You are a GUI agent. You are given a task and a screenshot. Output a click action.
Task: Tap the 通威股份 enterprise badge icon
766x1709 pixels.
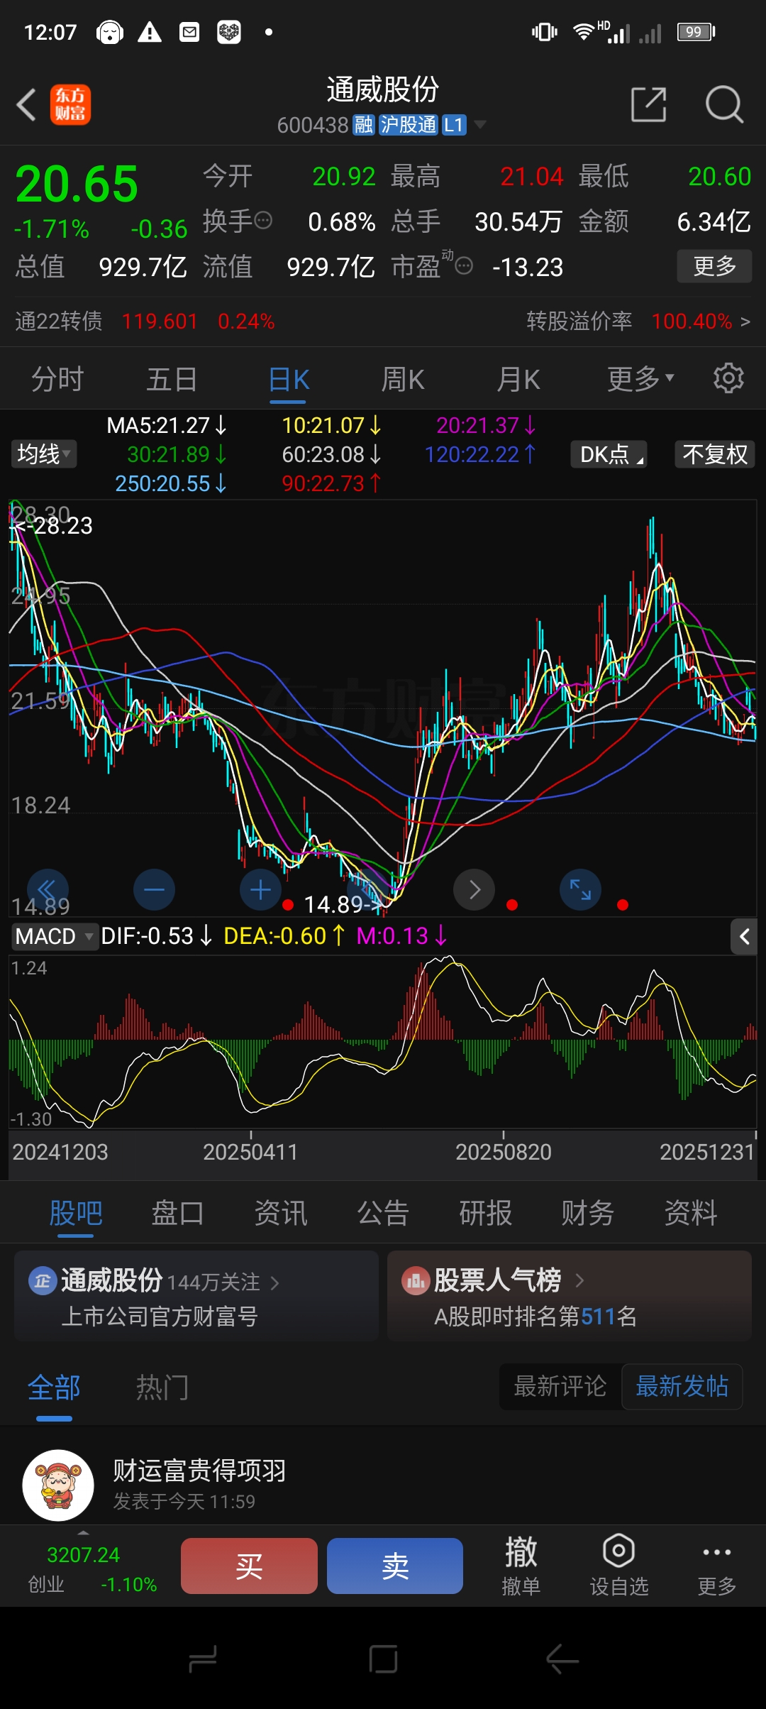43,1281
